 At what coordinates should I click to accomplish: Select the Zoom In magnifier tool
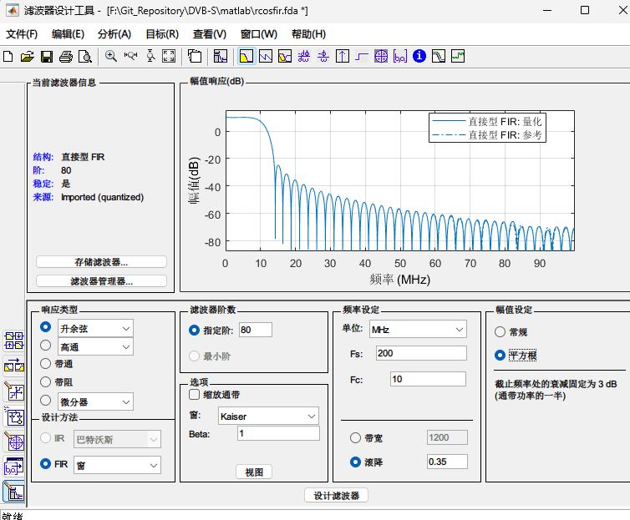pyautogui.click(x=111, y=56)
